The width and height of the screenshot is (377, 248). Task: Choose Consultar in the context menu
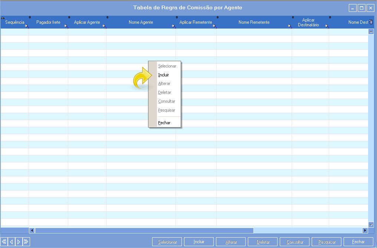point(167,102)
